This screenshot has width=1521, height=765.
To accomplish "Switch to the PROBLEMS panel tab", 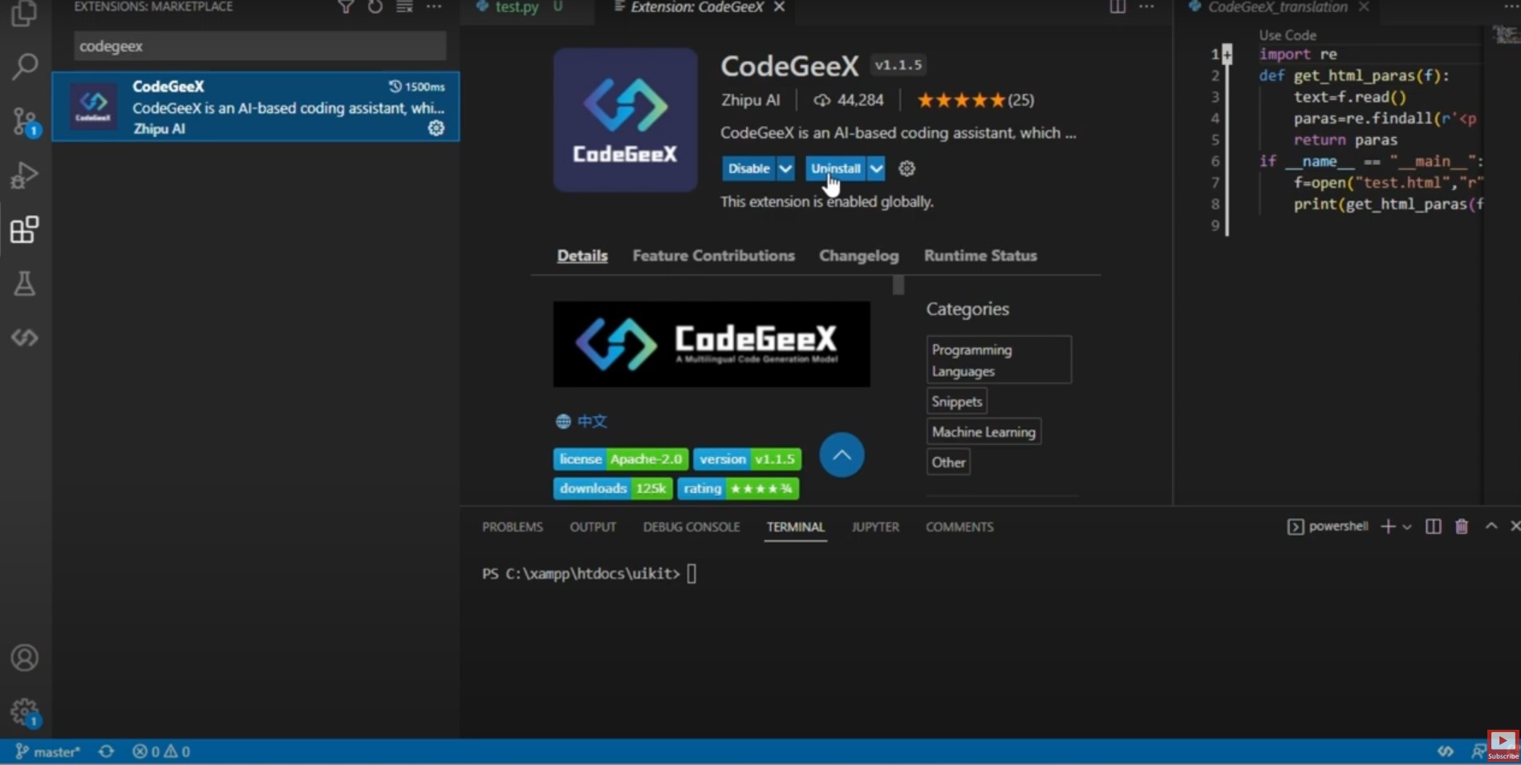I will tap(513, 527).
